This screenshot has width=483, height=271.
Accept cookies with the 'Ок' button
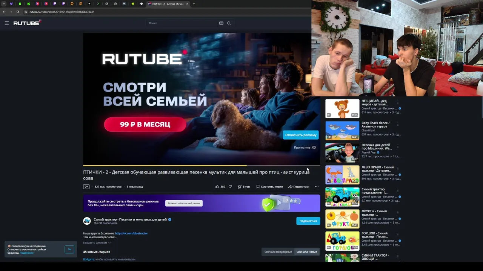69,249
